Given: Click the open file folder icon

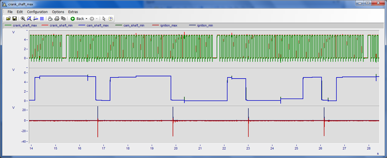Looking at the screenshot, I should [8, 19].
